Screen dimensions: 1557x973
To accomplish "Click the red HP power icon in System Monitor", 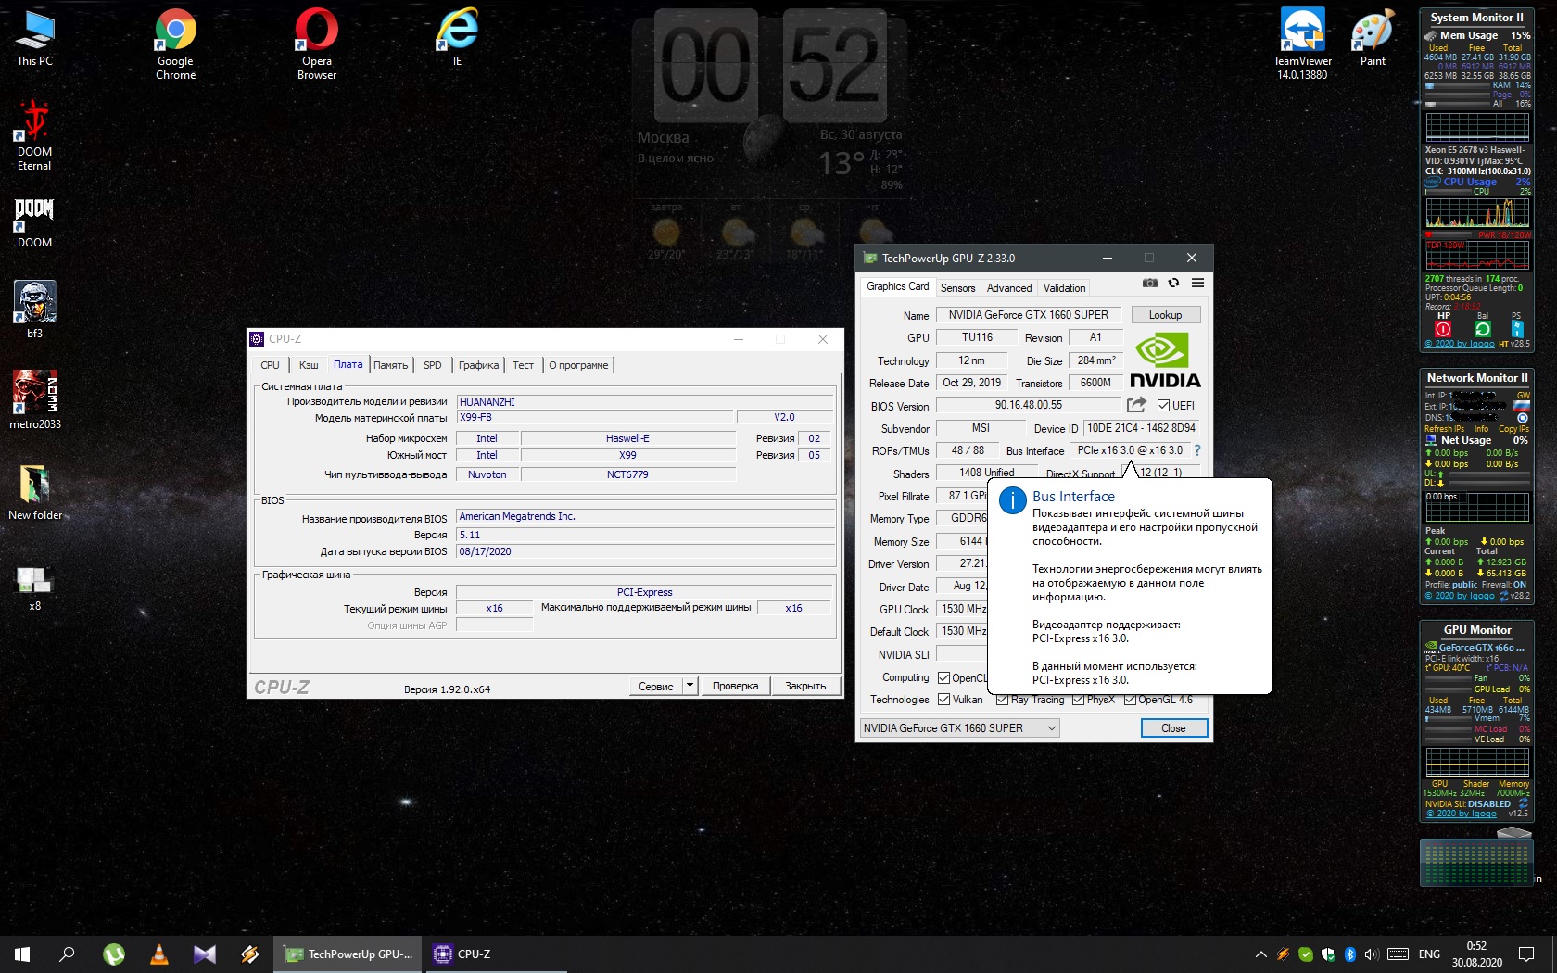I will click(1443, 329).
